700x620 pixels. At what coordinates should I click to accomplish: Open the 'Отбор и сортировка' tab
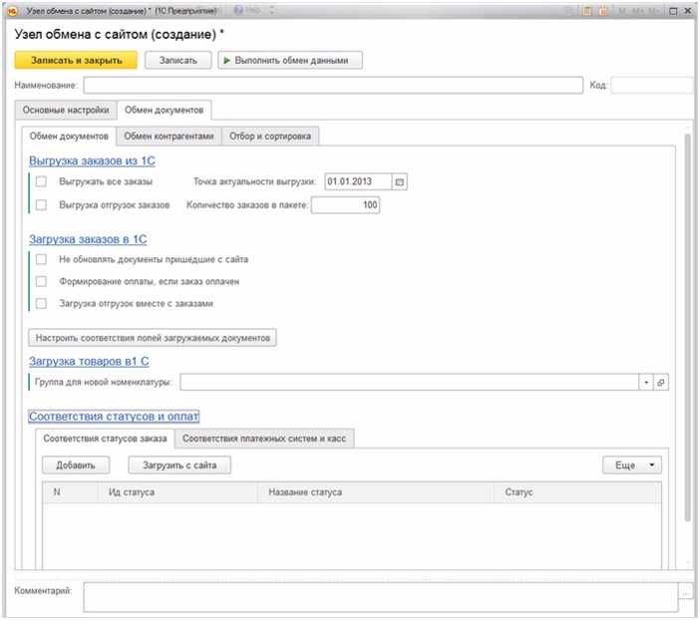(269, 137)
